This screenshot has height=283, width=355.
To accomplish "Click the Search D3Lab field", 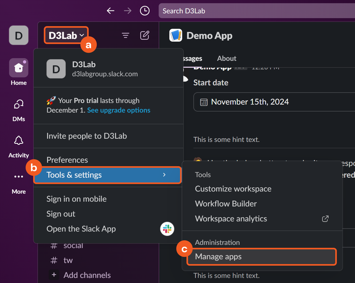I will [x=256, y=11].
